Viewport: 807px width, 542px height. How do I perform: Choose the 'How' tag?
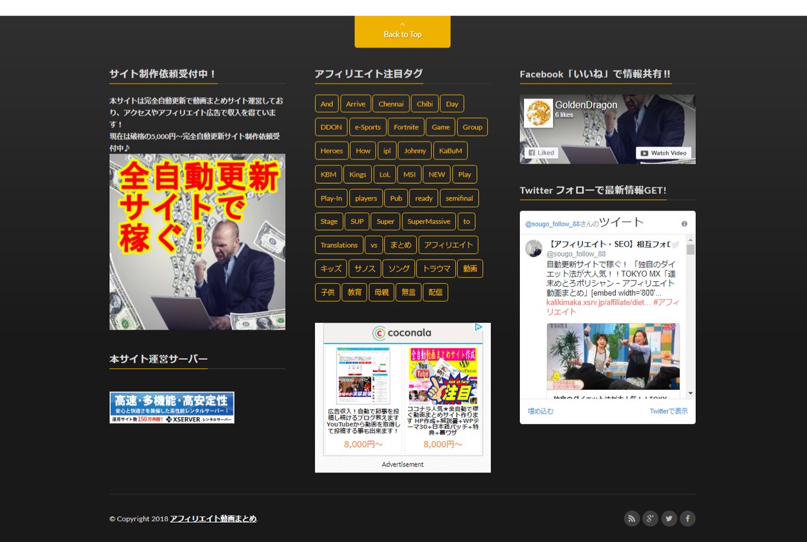[x=363, y=151]
